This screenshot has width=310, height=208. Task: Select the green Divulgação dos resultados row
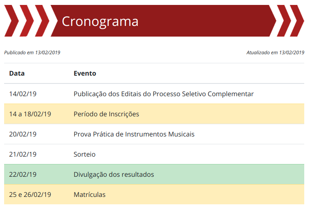[114, 174]
